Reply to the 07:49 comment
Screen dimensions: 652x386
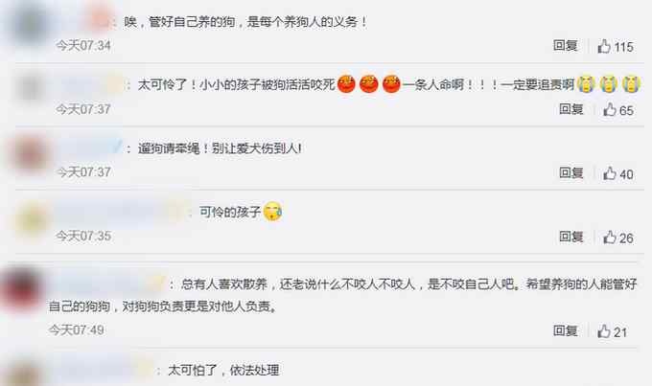pos(565,330)
